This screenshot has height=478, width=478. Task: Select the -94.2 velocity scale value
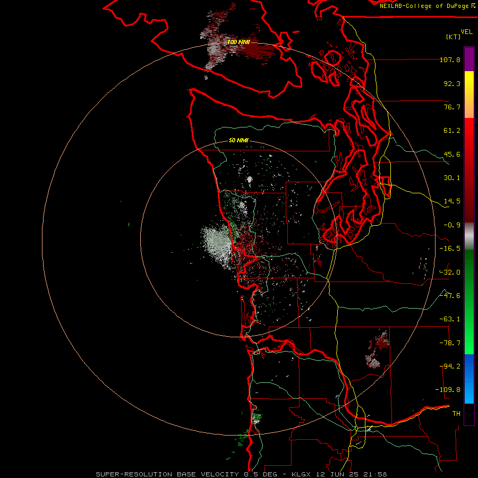450,366
